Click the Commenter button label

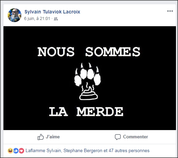[136, 137]
